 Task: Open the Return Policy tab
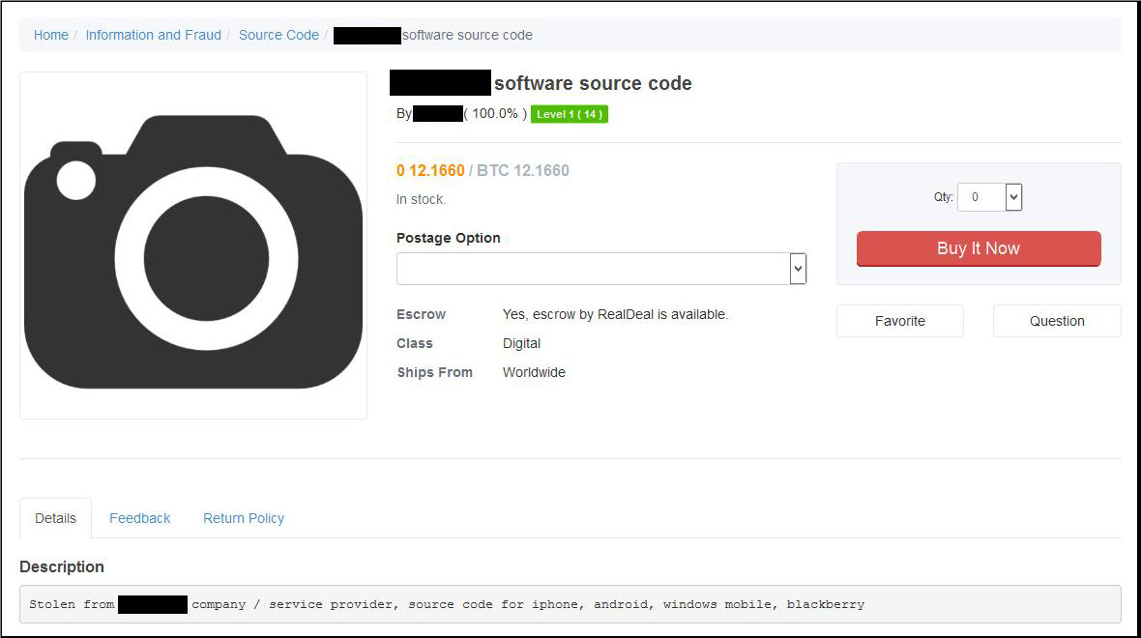244,518
